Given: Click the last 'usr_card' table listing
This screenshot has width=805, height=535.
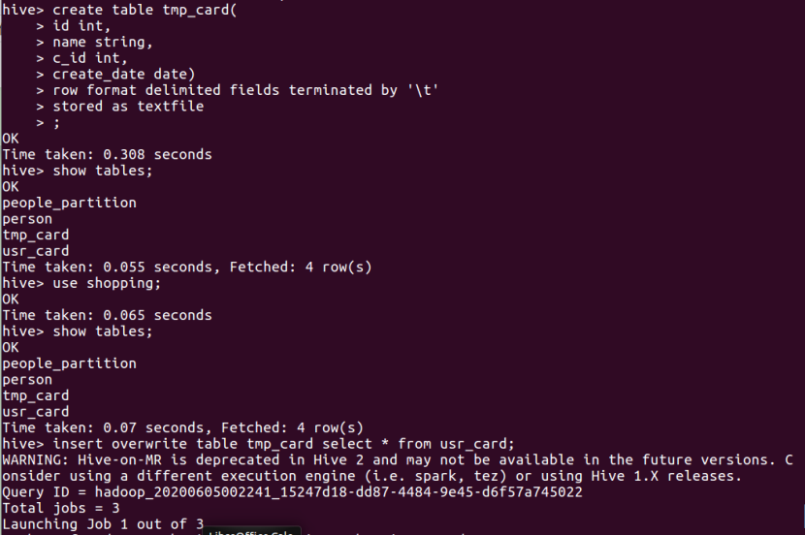Looking at the screenshot, I should (x=36, y=412).
